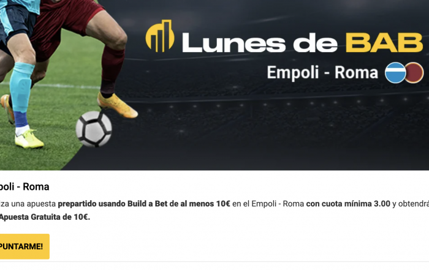Click the 'Empoli - Roma' heading below the banner

tap(25, 187)
